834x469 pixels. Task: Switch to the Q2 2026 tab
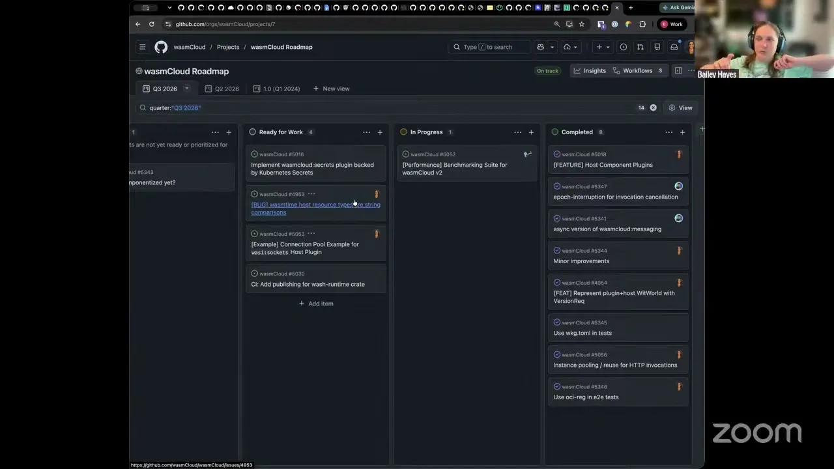click(222, 89)
